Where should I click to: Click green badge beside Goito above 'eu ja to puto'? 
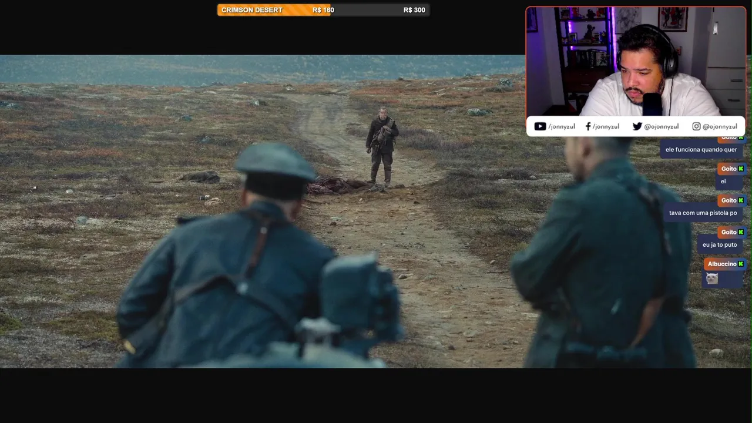[741, 232]
